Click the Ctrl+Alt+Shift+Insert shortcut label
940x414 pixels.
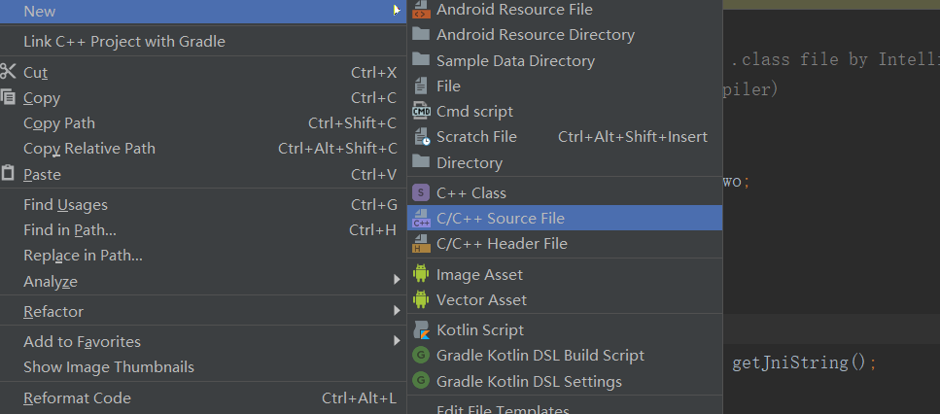point(633,137)
